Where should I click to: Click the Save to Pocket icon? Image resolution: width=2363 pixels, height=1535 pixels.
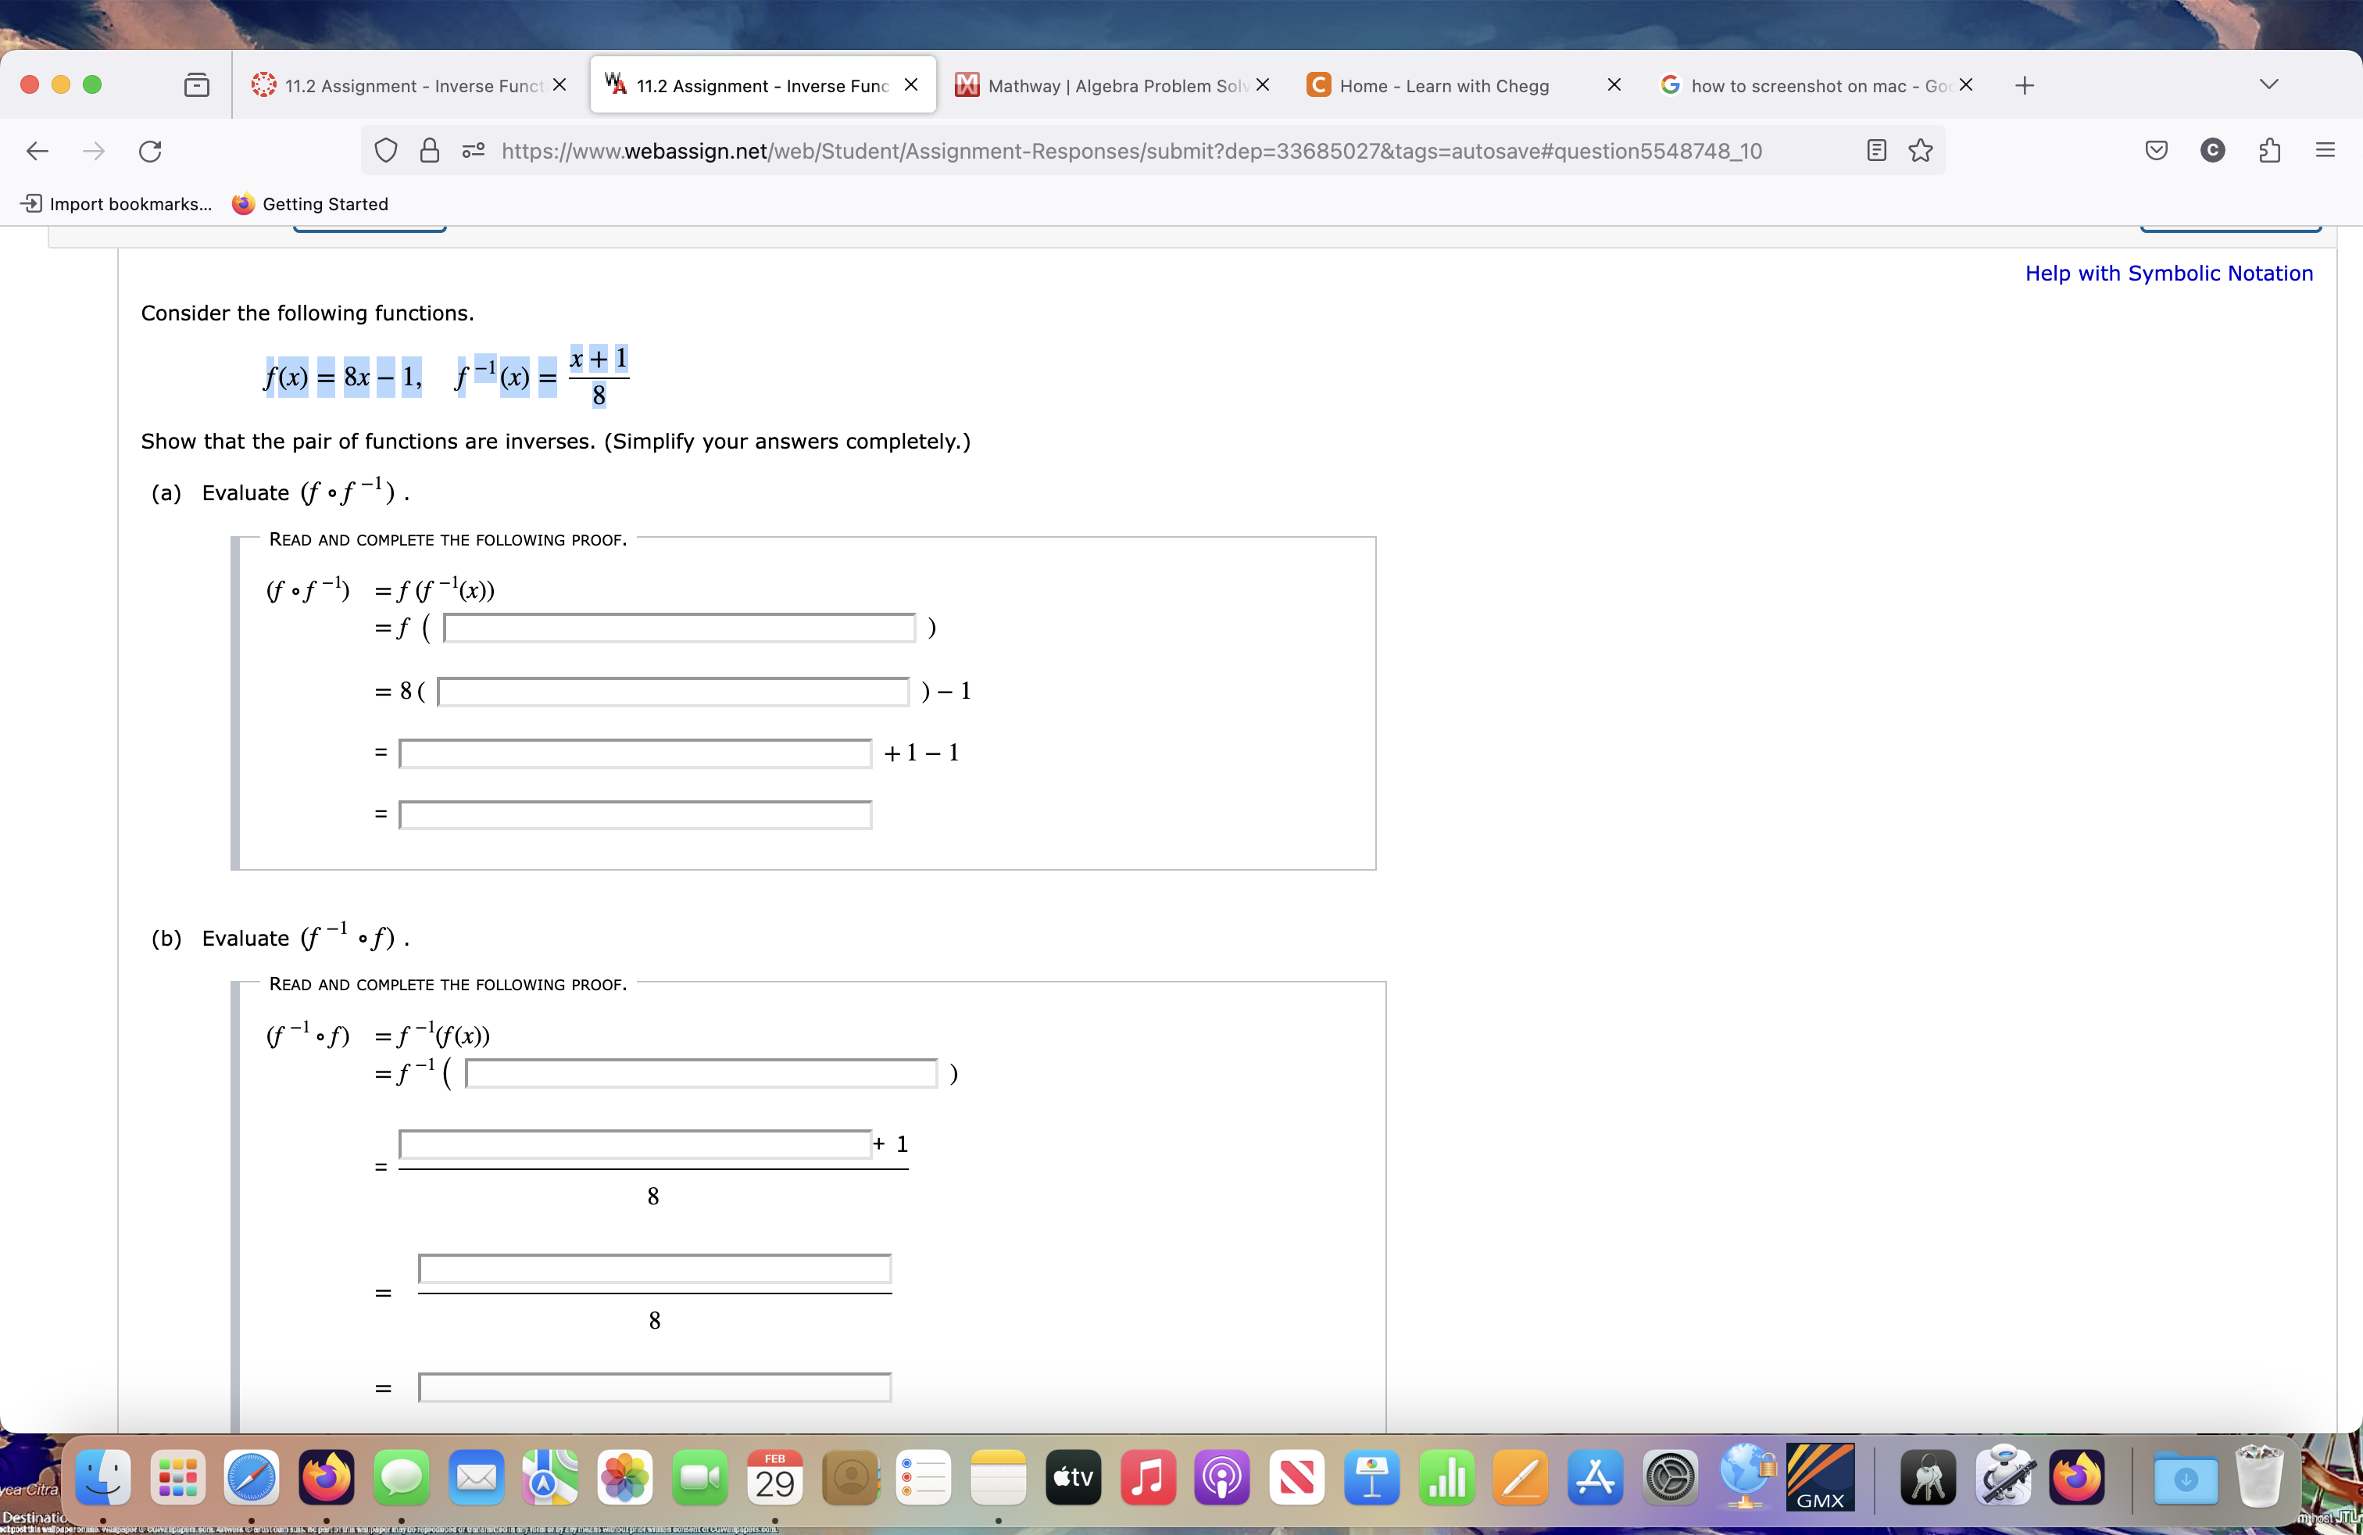click(x=2155, y=151)
